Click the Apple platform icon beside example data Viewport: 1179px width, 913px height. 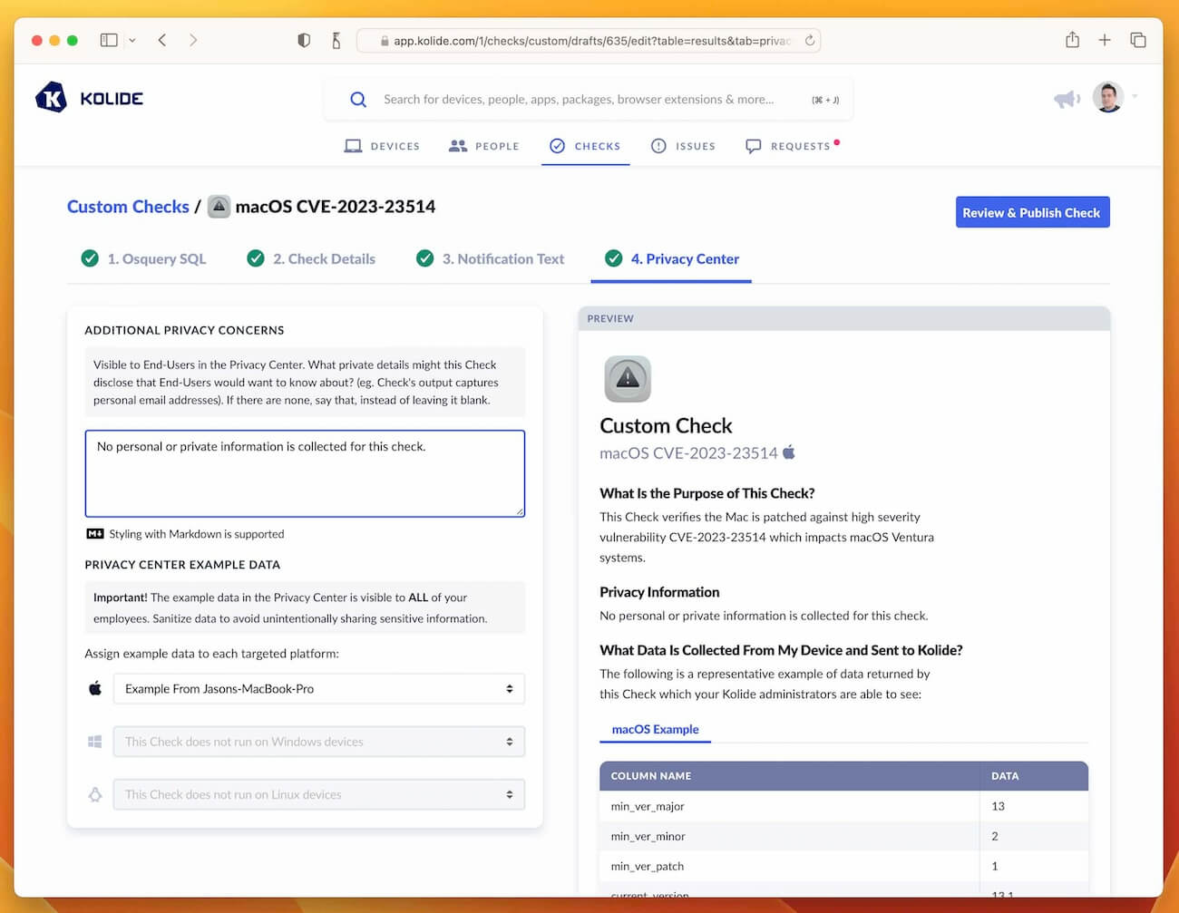94,688
